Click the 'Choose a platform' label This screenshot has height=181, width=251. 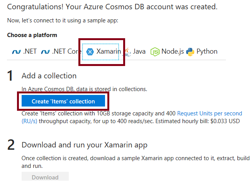[x=32, y=35]
